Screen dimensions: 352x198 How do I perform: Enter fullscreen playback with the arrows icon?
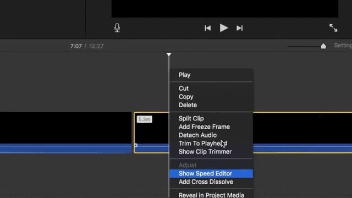[333, 28]
